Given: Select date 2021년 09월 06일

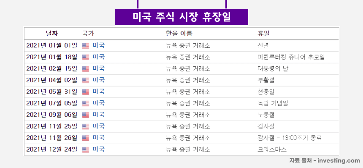Looking at the screenshot, I should click(51, 115).
